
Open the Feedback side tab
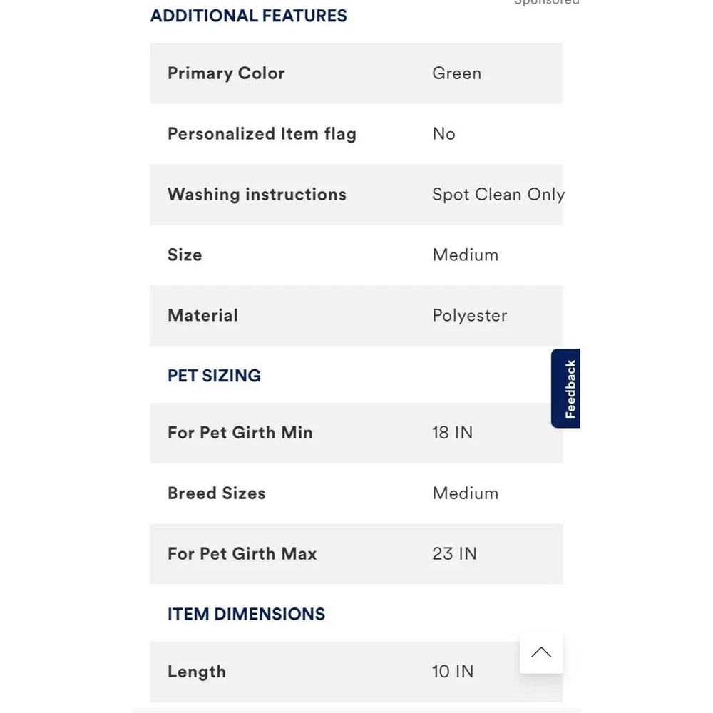click(x=565, y=389)
